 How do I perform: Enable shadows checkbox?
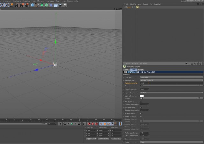tap(141, 117)
